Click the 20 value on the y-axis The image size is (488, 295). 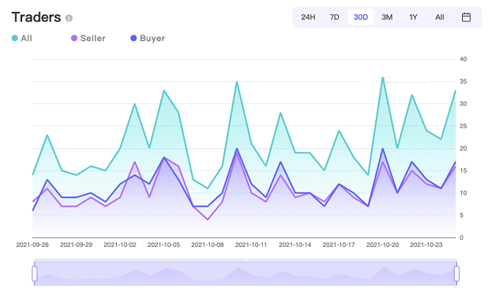463,148
